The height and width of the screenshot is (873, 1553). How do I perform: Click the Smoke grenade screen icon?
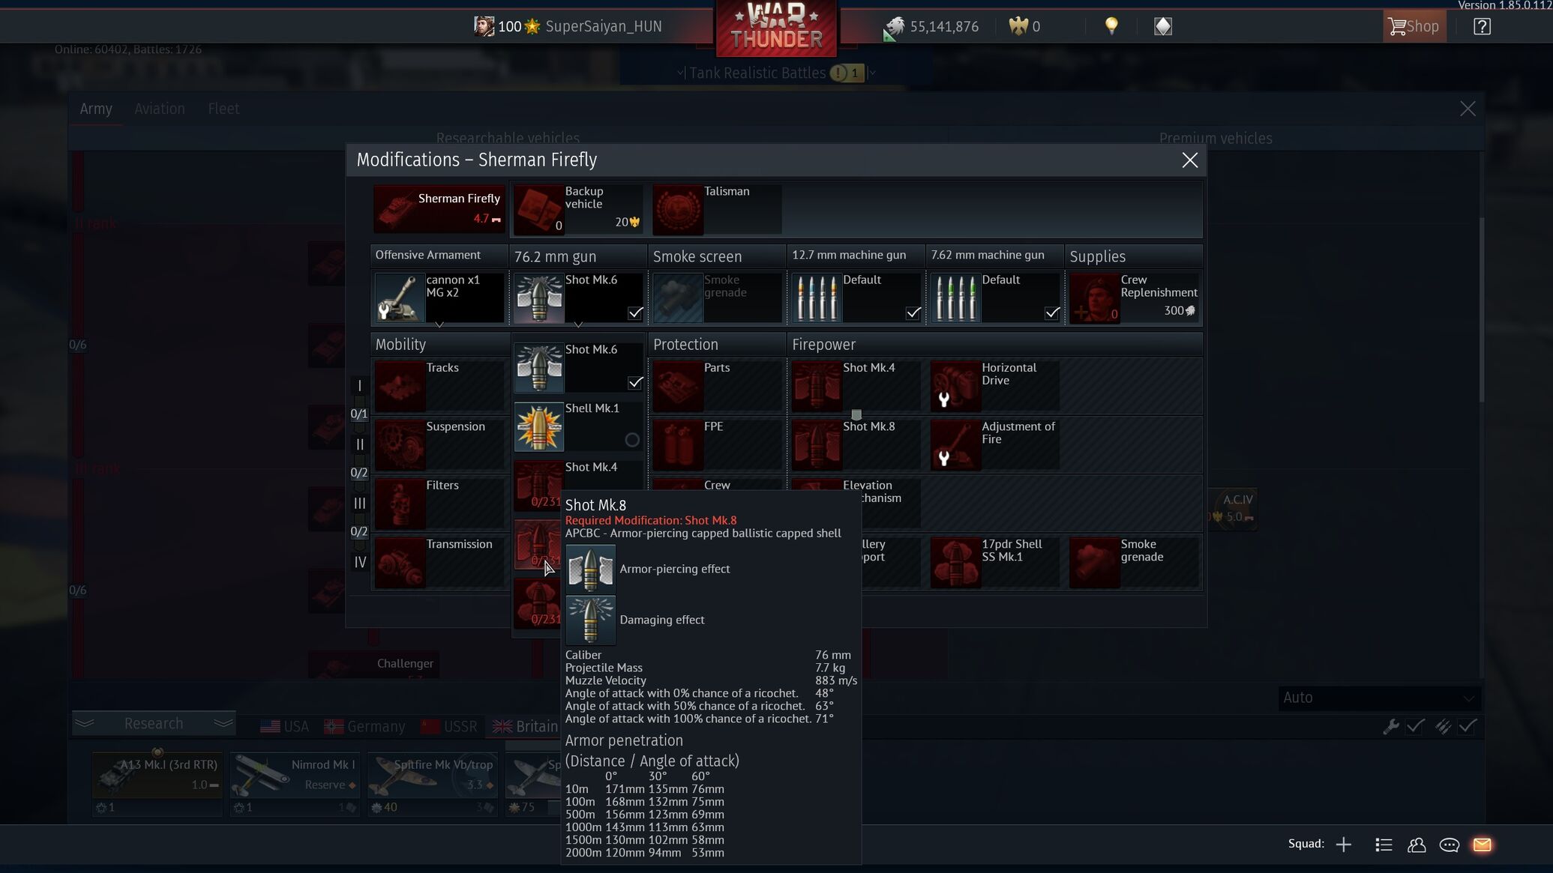pyautogui.click(x=677, y=298)
